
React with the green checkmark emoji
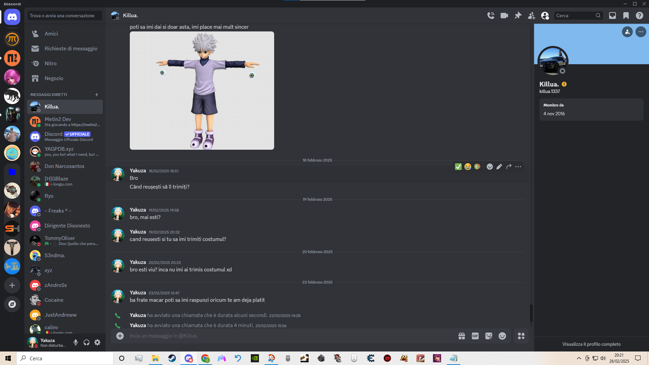click(458, 167)
